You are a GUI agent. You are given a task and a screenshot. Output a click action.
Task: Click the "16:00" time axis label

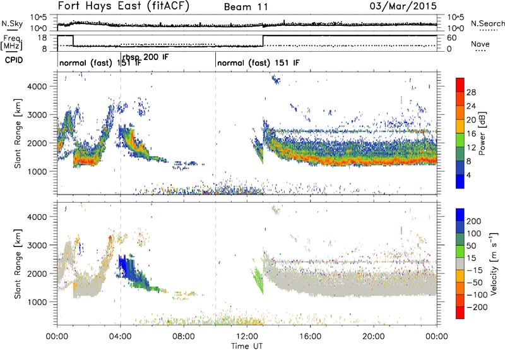click(310, 337)
